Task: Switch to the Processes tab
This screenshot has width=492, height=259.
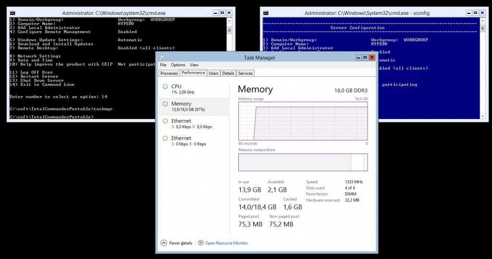Action: [169, 73]
